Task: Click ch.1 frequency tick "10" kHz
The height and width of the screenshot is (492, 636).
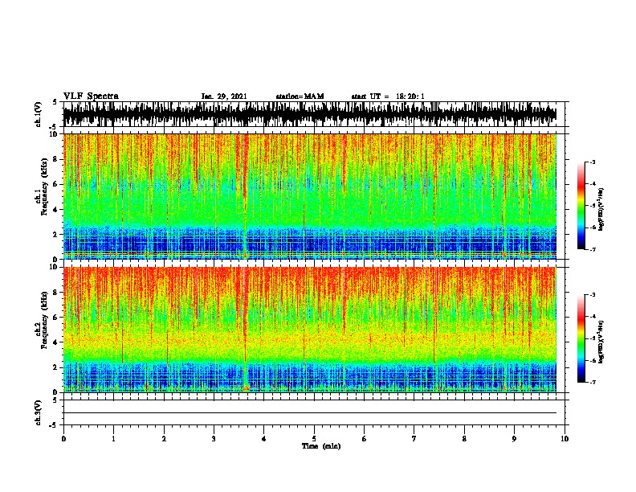Action: click(x=54, y=134)
